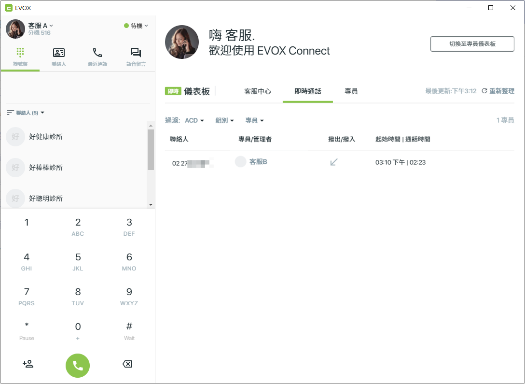Click the add contact icon
The image size is (525, 384).
coord(28,364)
